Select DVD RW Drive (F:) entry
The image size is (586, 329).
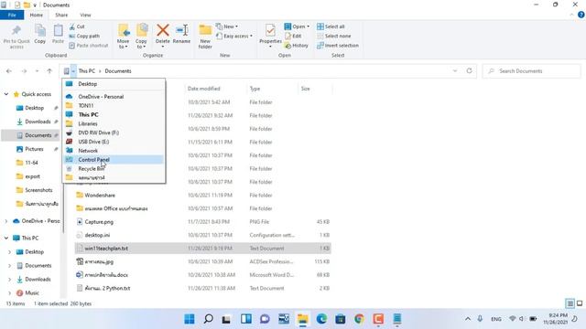(x=114, y=133)
